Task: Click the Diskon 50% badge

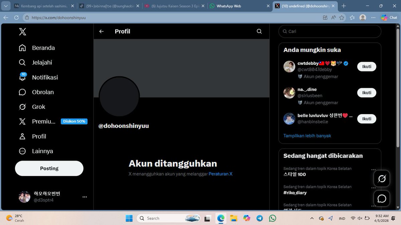Action: (74, 122)
